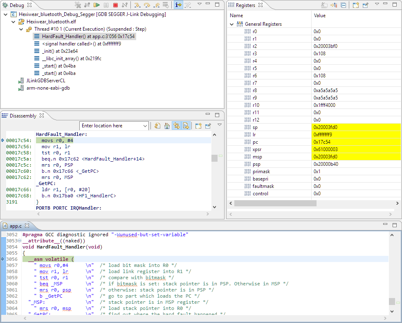Go to current PC using Home icon in Disassembly

pos(167,126)
